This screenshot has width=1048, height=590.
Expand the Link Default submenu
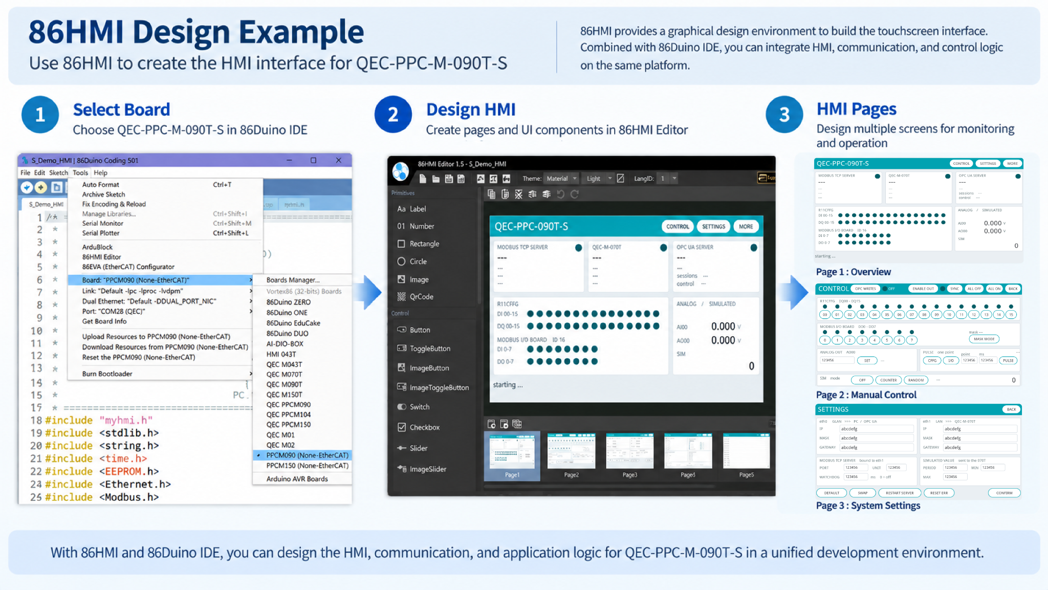161,291
